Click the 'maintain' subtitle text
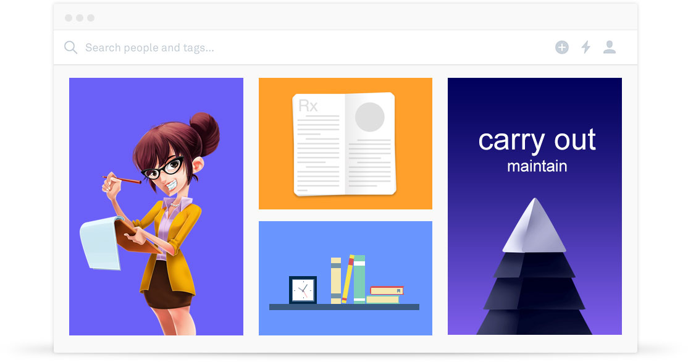This screenshot has height=362, width=688. coord(537,166)
